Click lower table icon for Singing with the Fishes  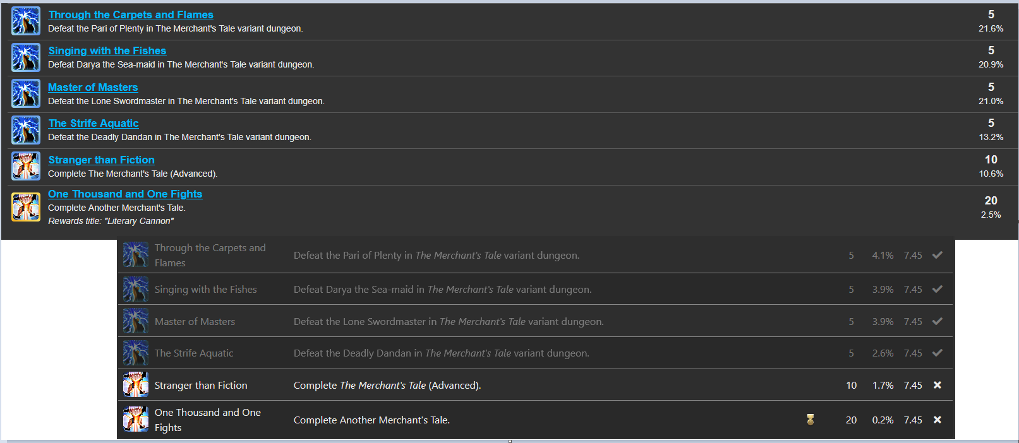point(136,289)
